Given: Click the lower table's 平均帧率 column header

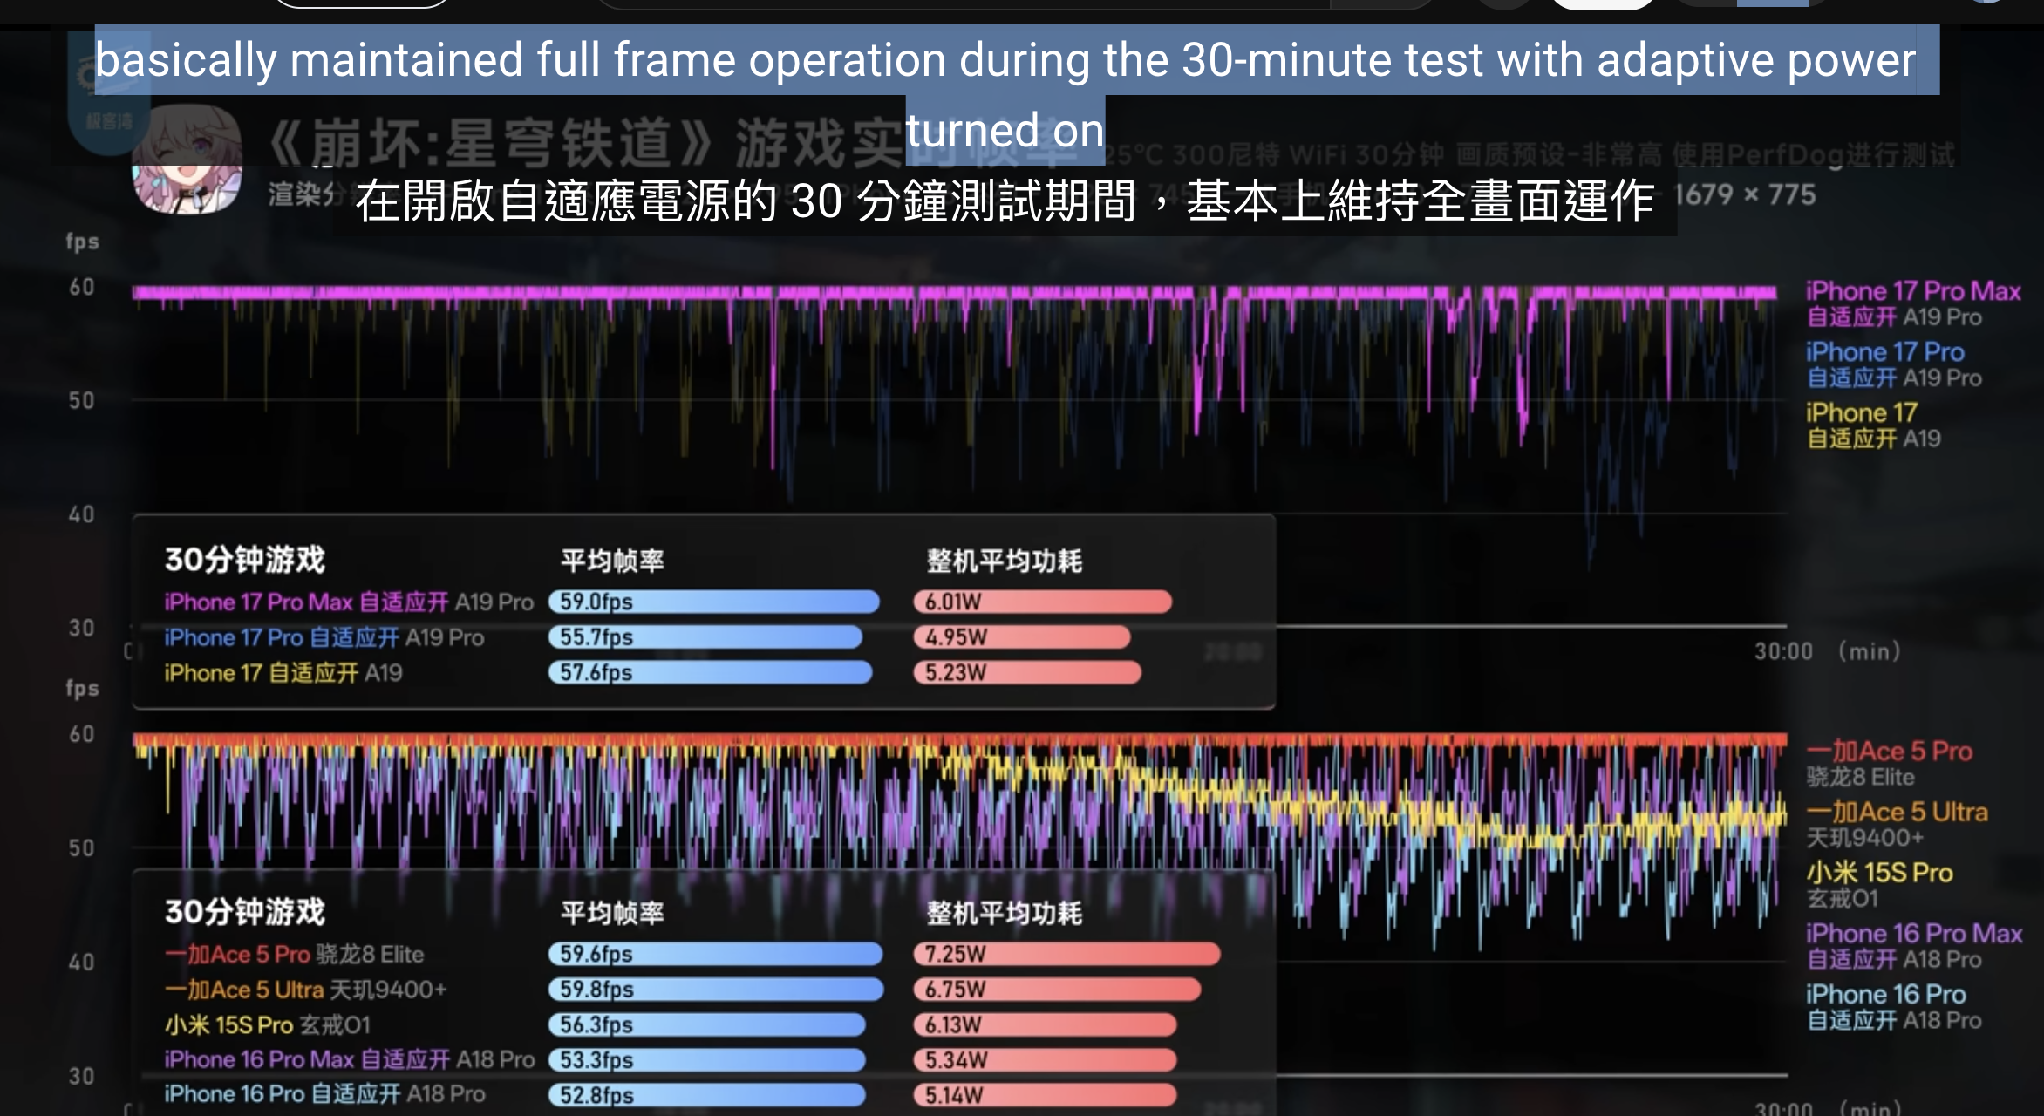Looking at the screenshot, I should coord(612,913).
